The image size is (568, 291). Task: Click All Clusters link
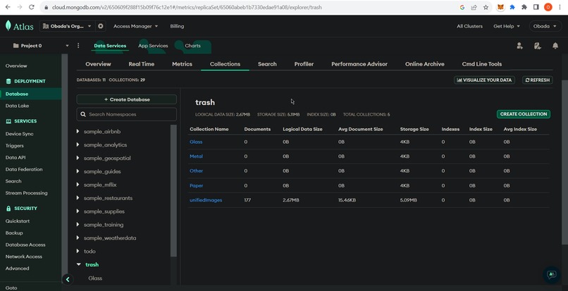click(469, 26)
